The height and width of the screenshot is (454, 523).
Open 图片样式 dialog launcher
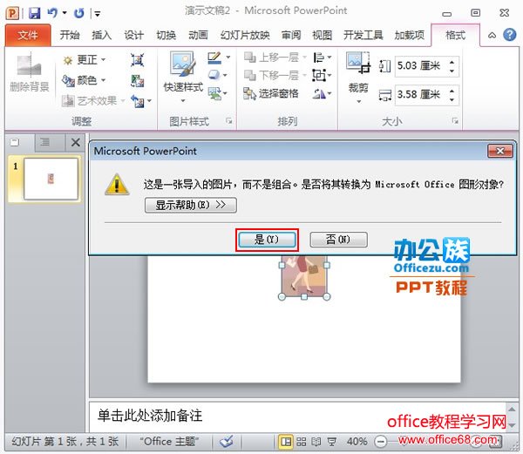click(228, 120)
